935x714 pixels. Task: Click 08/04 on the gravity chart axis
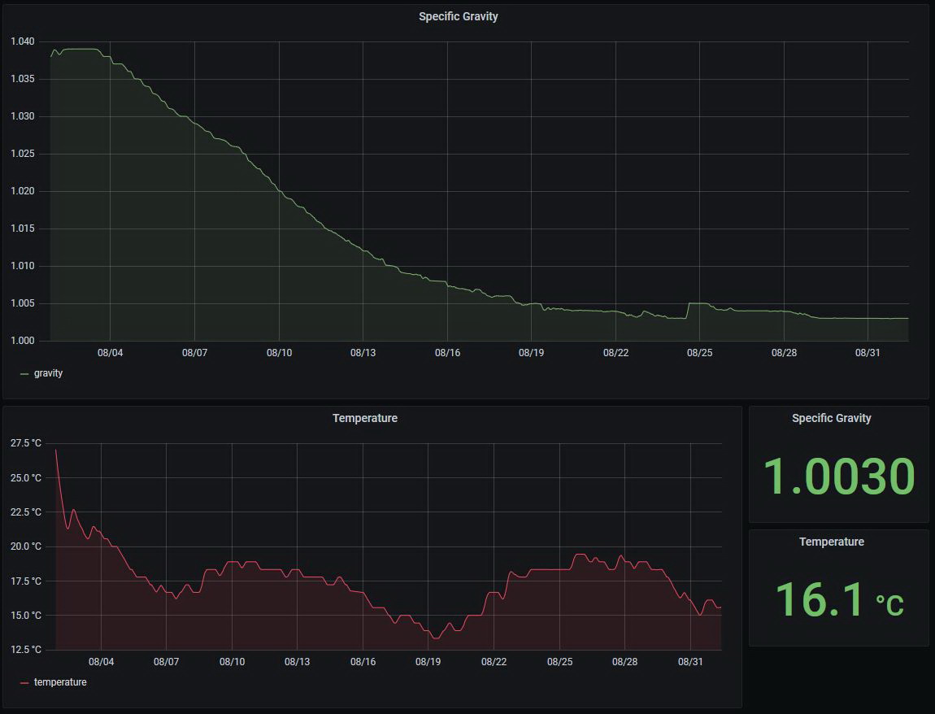111,352
